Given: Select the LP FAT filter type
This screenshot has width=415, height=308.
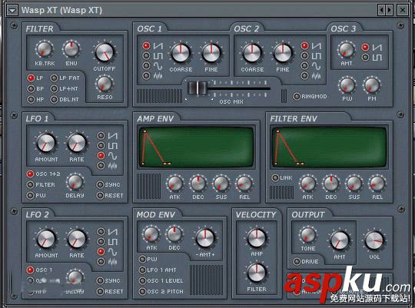Looking at the screenshot, I should pos(54,78).
